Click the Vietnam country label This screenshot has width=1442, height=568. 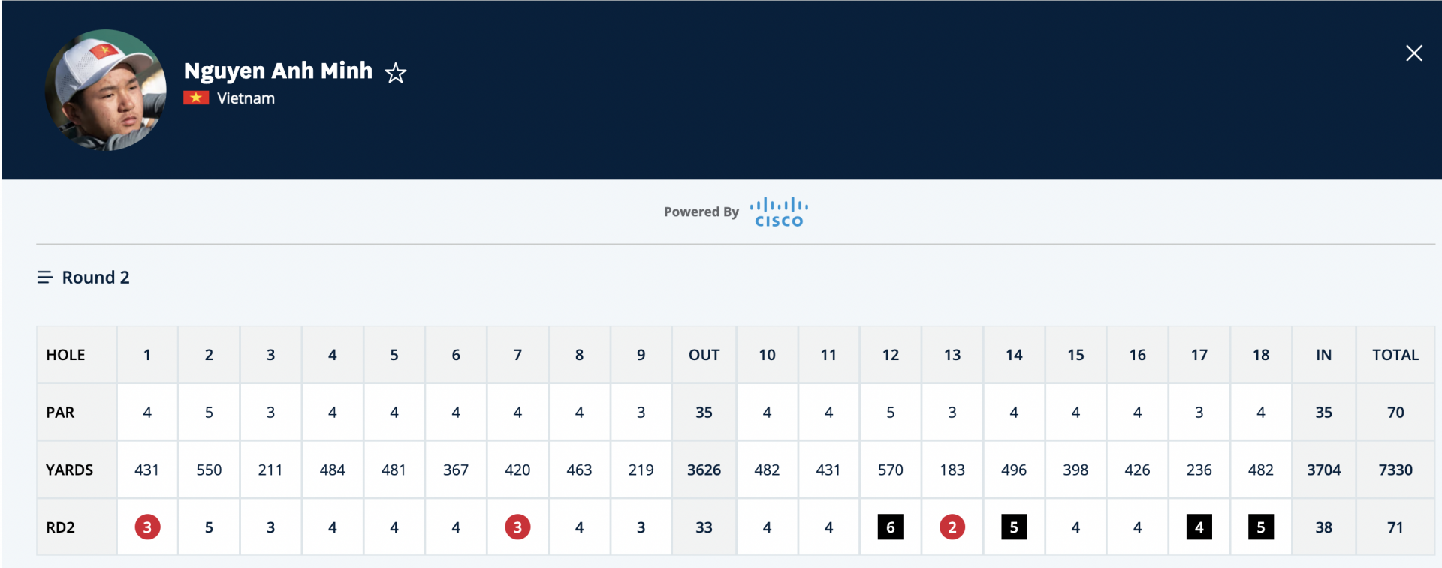(x=246, y=98)
